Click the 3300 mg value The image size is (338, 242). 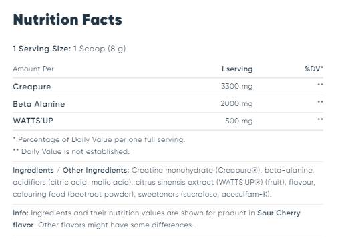point(237,86)
